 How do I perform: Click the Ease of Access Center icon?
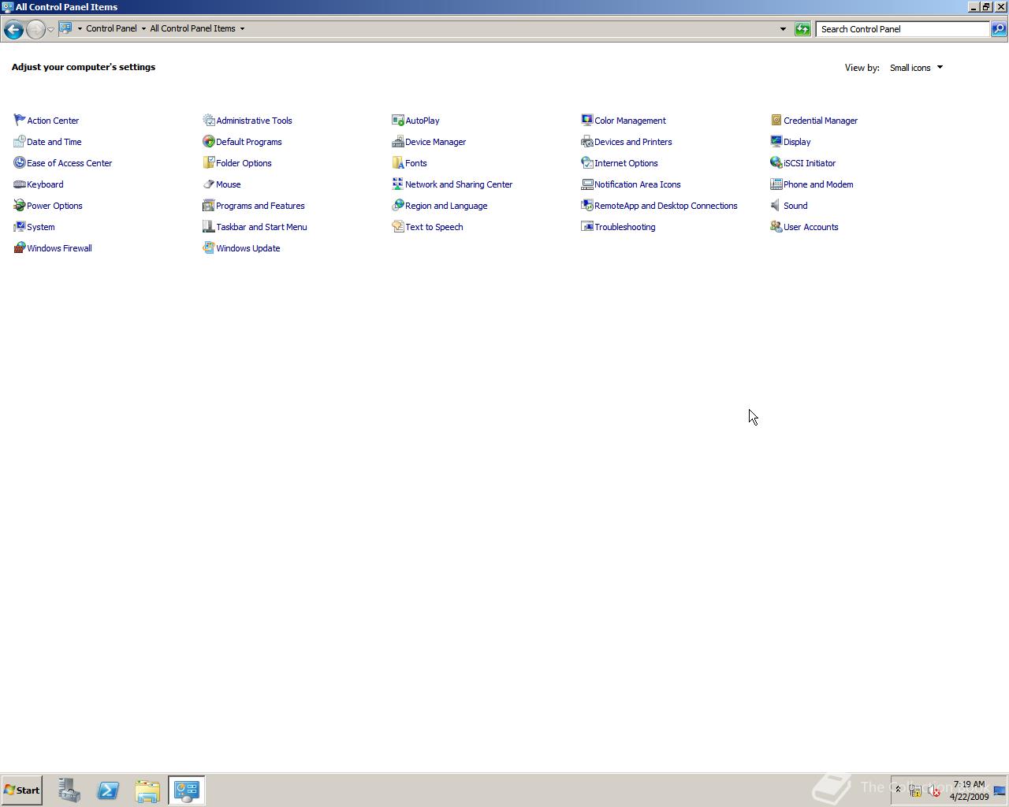tap(20, 163)
